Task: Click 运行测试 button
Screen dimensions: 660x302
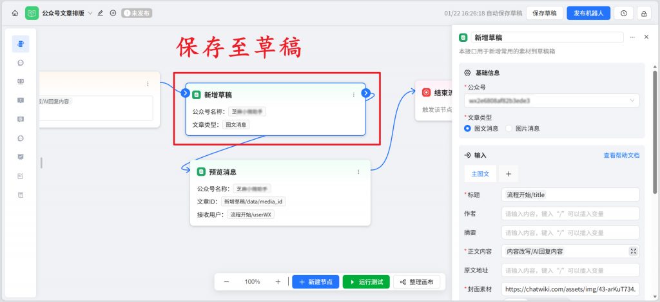Action: [x=366, y=282]
